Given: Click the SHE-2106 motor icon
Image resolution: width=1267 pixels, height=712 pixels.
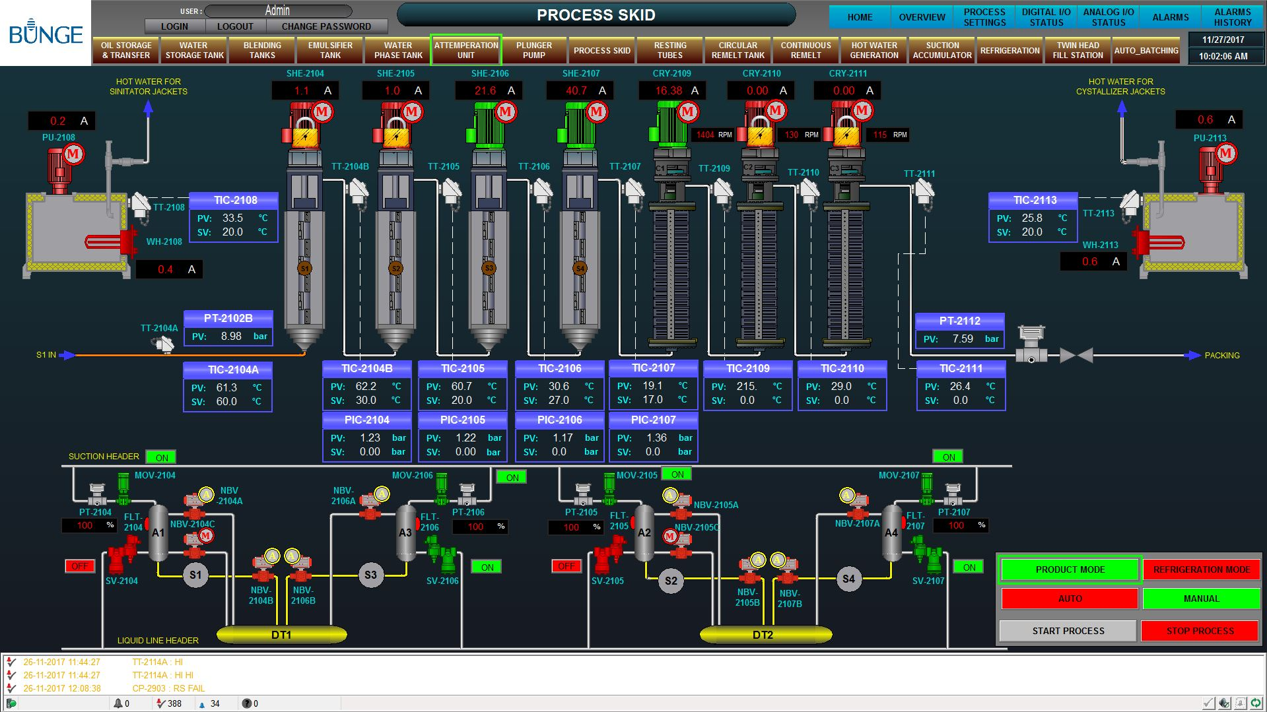Looking at the screenshot, I should [x=490, y=125].
